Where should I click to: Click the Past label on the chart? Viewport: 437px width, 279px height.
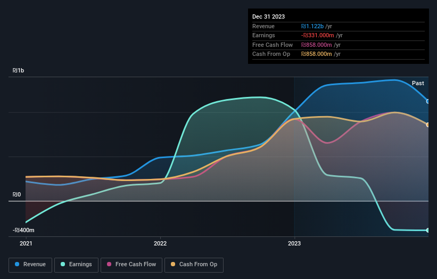[x=418, y=83]
